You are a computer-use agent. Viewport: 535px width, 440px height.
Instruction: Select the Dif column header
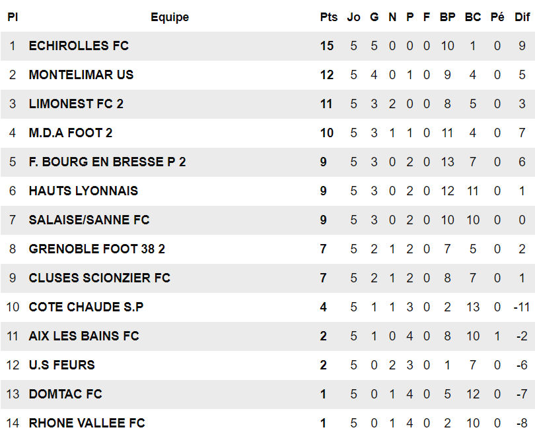522,18
